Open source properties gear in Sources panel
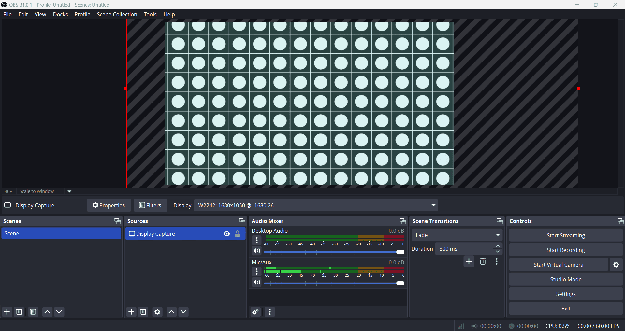 pos(157,312)
